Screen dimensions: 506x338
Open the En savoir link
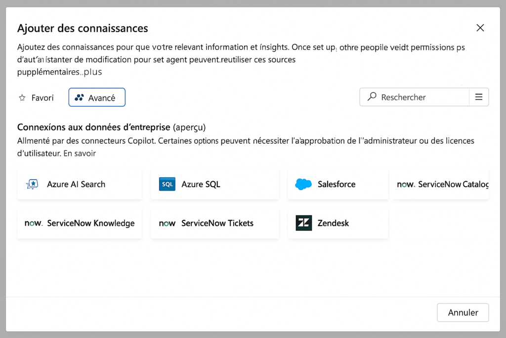point(80,153)
